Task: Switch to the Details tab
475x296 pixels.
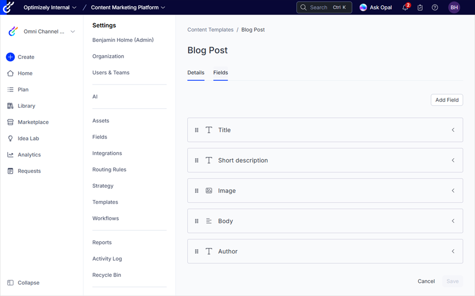Action: pyautogui.click(x=196, y=73)
